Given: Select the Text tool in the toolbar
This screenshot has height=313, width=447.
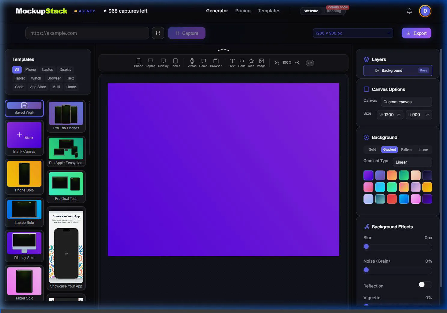Looking at the screenshot, I should click(233, 63).
